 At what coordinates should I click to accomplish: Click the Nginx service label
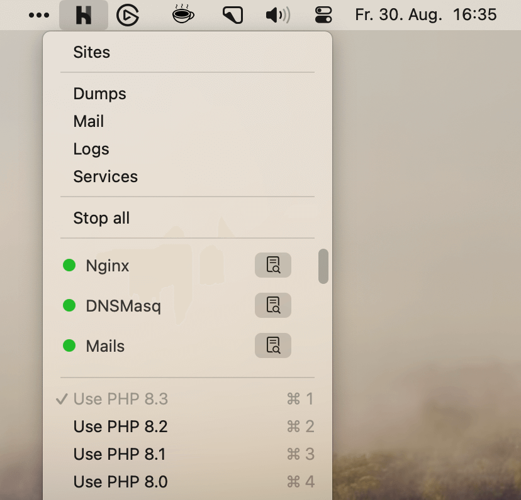(108, 266)
